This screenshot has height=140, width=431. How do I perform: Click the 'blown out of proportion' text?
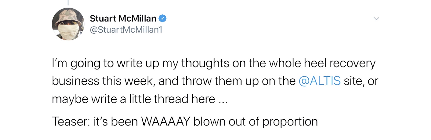click(x=255, y=122)
